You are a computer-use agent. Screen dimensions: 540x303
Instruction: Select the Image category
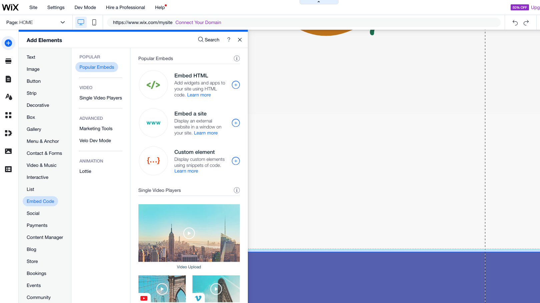click(x=33, y=69)
